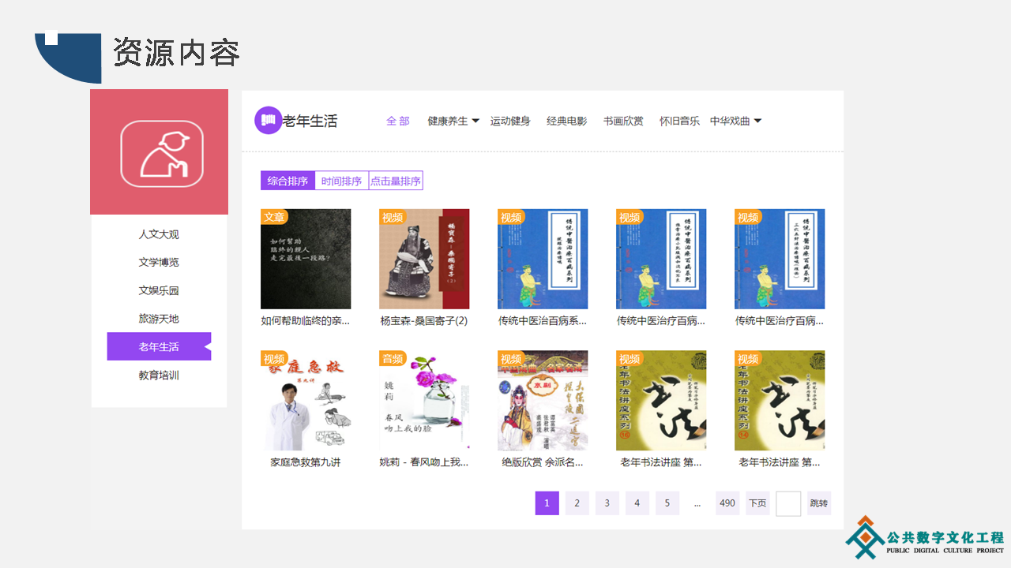The image size is (1011, 568).
Task: Click the 家庭急救第九讲 title link
Action: point(306,462)
